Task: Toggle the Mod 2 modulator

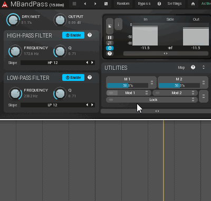Action: click(x=175, y=93)
